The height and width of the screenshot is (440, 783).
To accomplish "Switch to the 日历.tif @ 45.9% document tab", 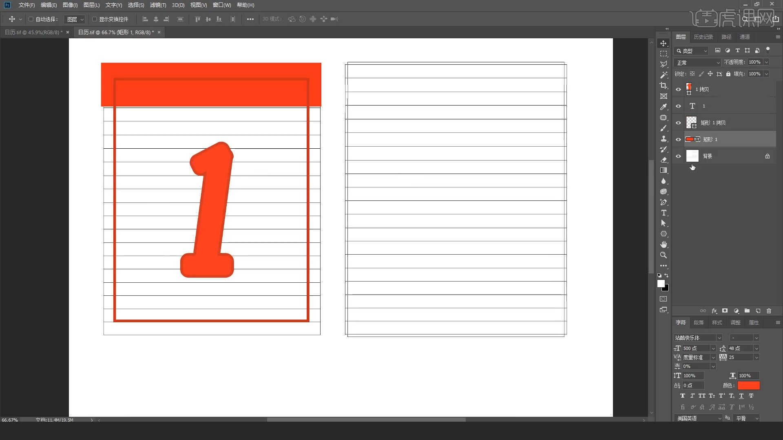I will point(33,32).
